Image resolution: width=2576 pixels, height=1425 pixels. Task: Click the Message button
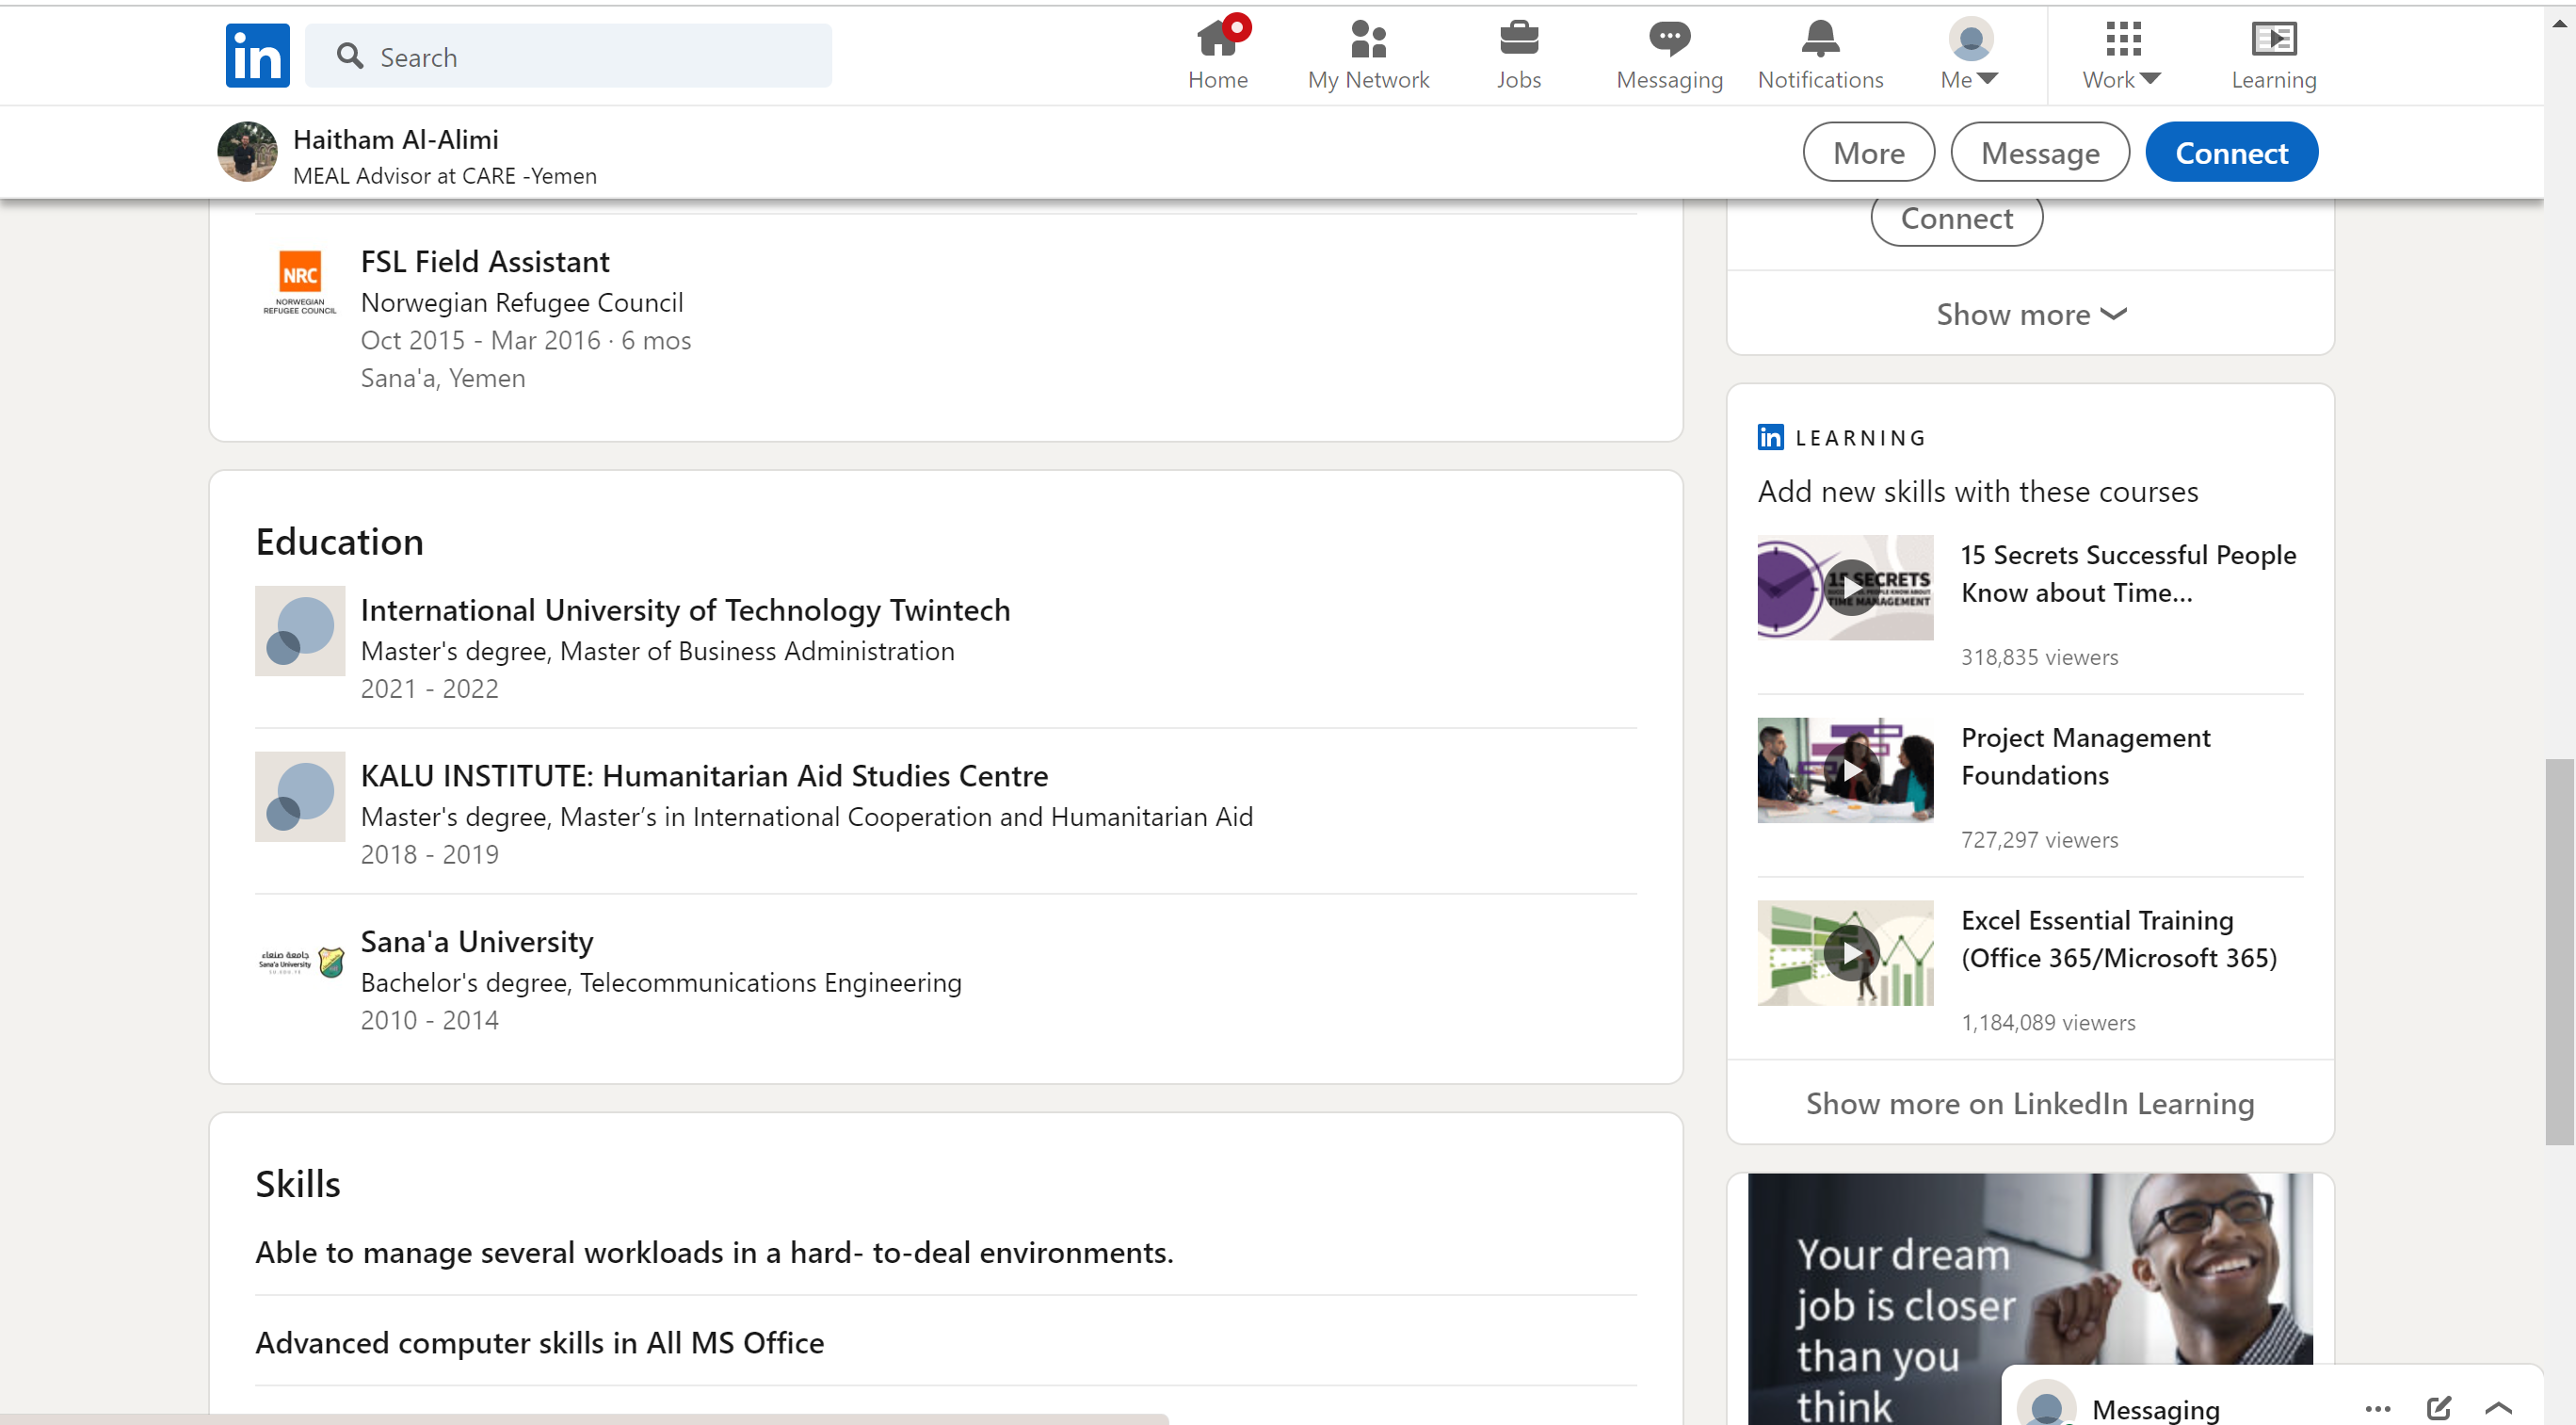[x=2040, y=153]
